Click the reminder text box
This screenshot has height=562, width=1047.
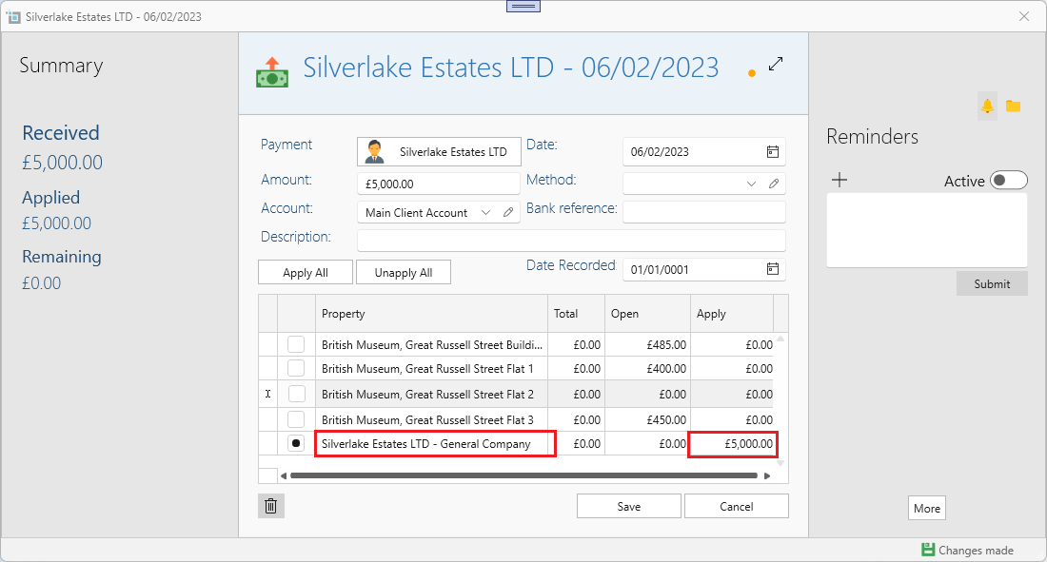click(927, 230)
